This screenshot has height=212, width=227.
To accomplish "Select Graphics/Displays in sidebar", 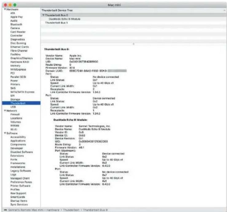I will 22,58.
